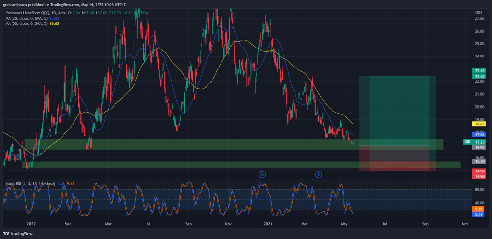Click the gray 15.70 entry price label

tap(479, 161)
